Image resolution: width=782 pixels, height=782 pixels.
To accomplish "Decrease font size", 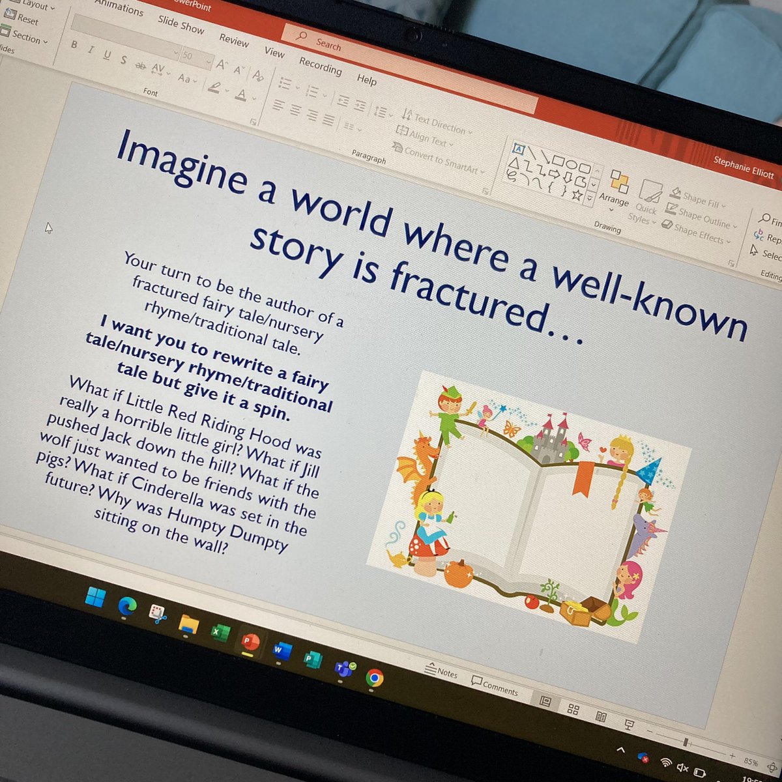I will [239, 70].
